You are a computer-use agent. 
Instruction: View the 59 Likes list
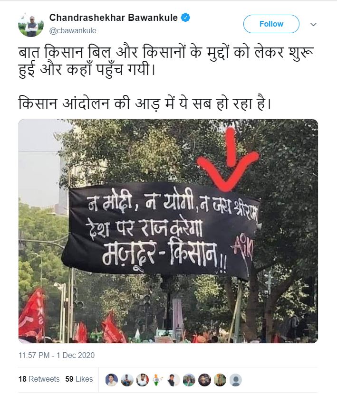click(79, 379)
